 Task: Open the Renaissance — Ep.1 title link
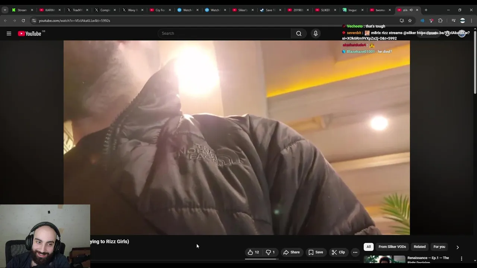click(428, 260)
